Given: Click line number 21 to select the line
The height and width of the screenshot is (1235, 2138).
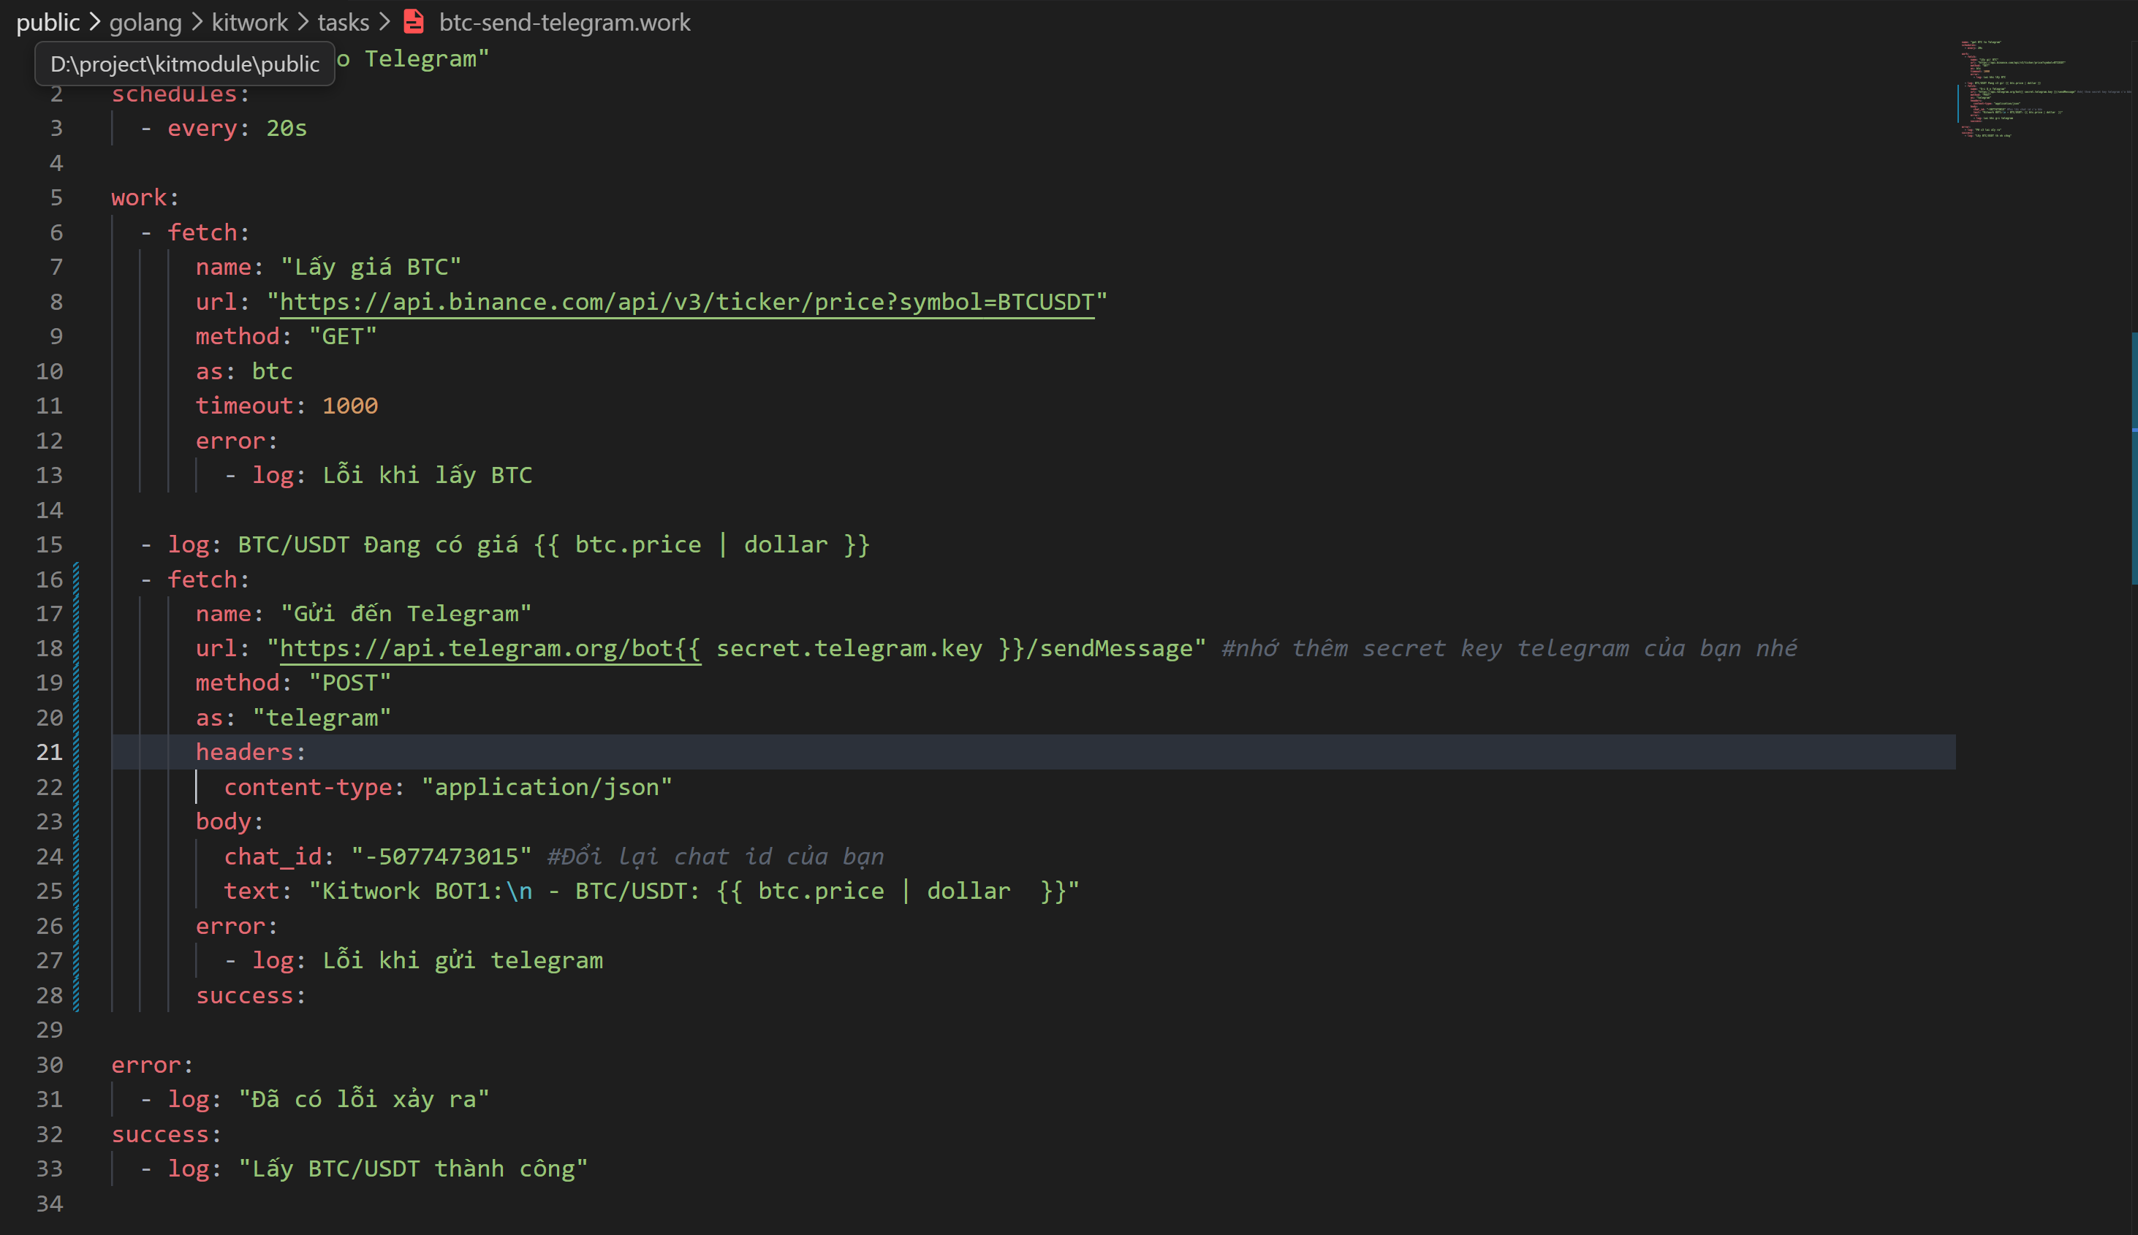Looking at the screenshot, I should point(49,751).
